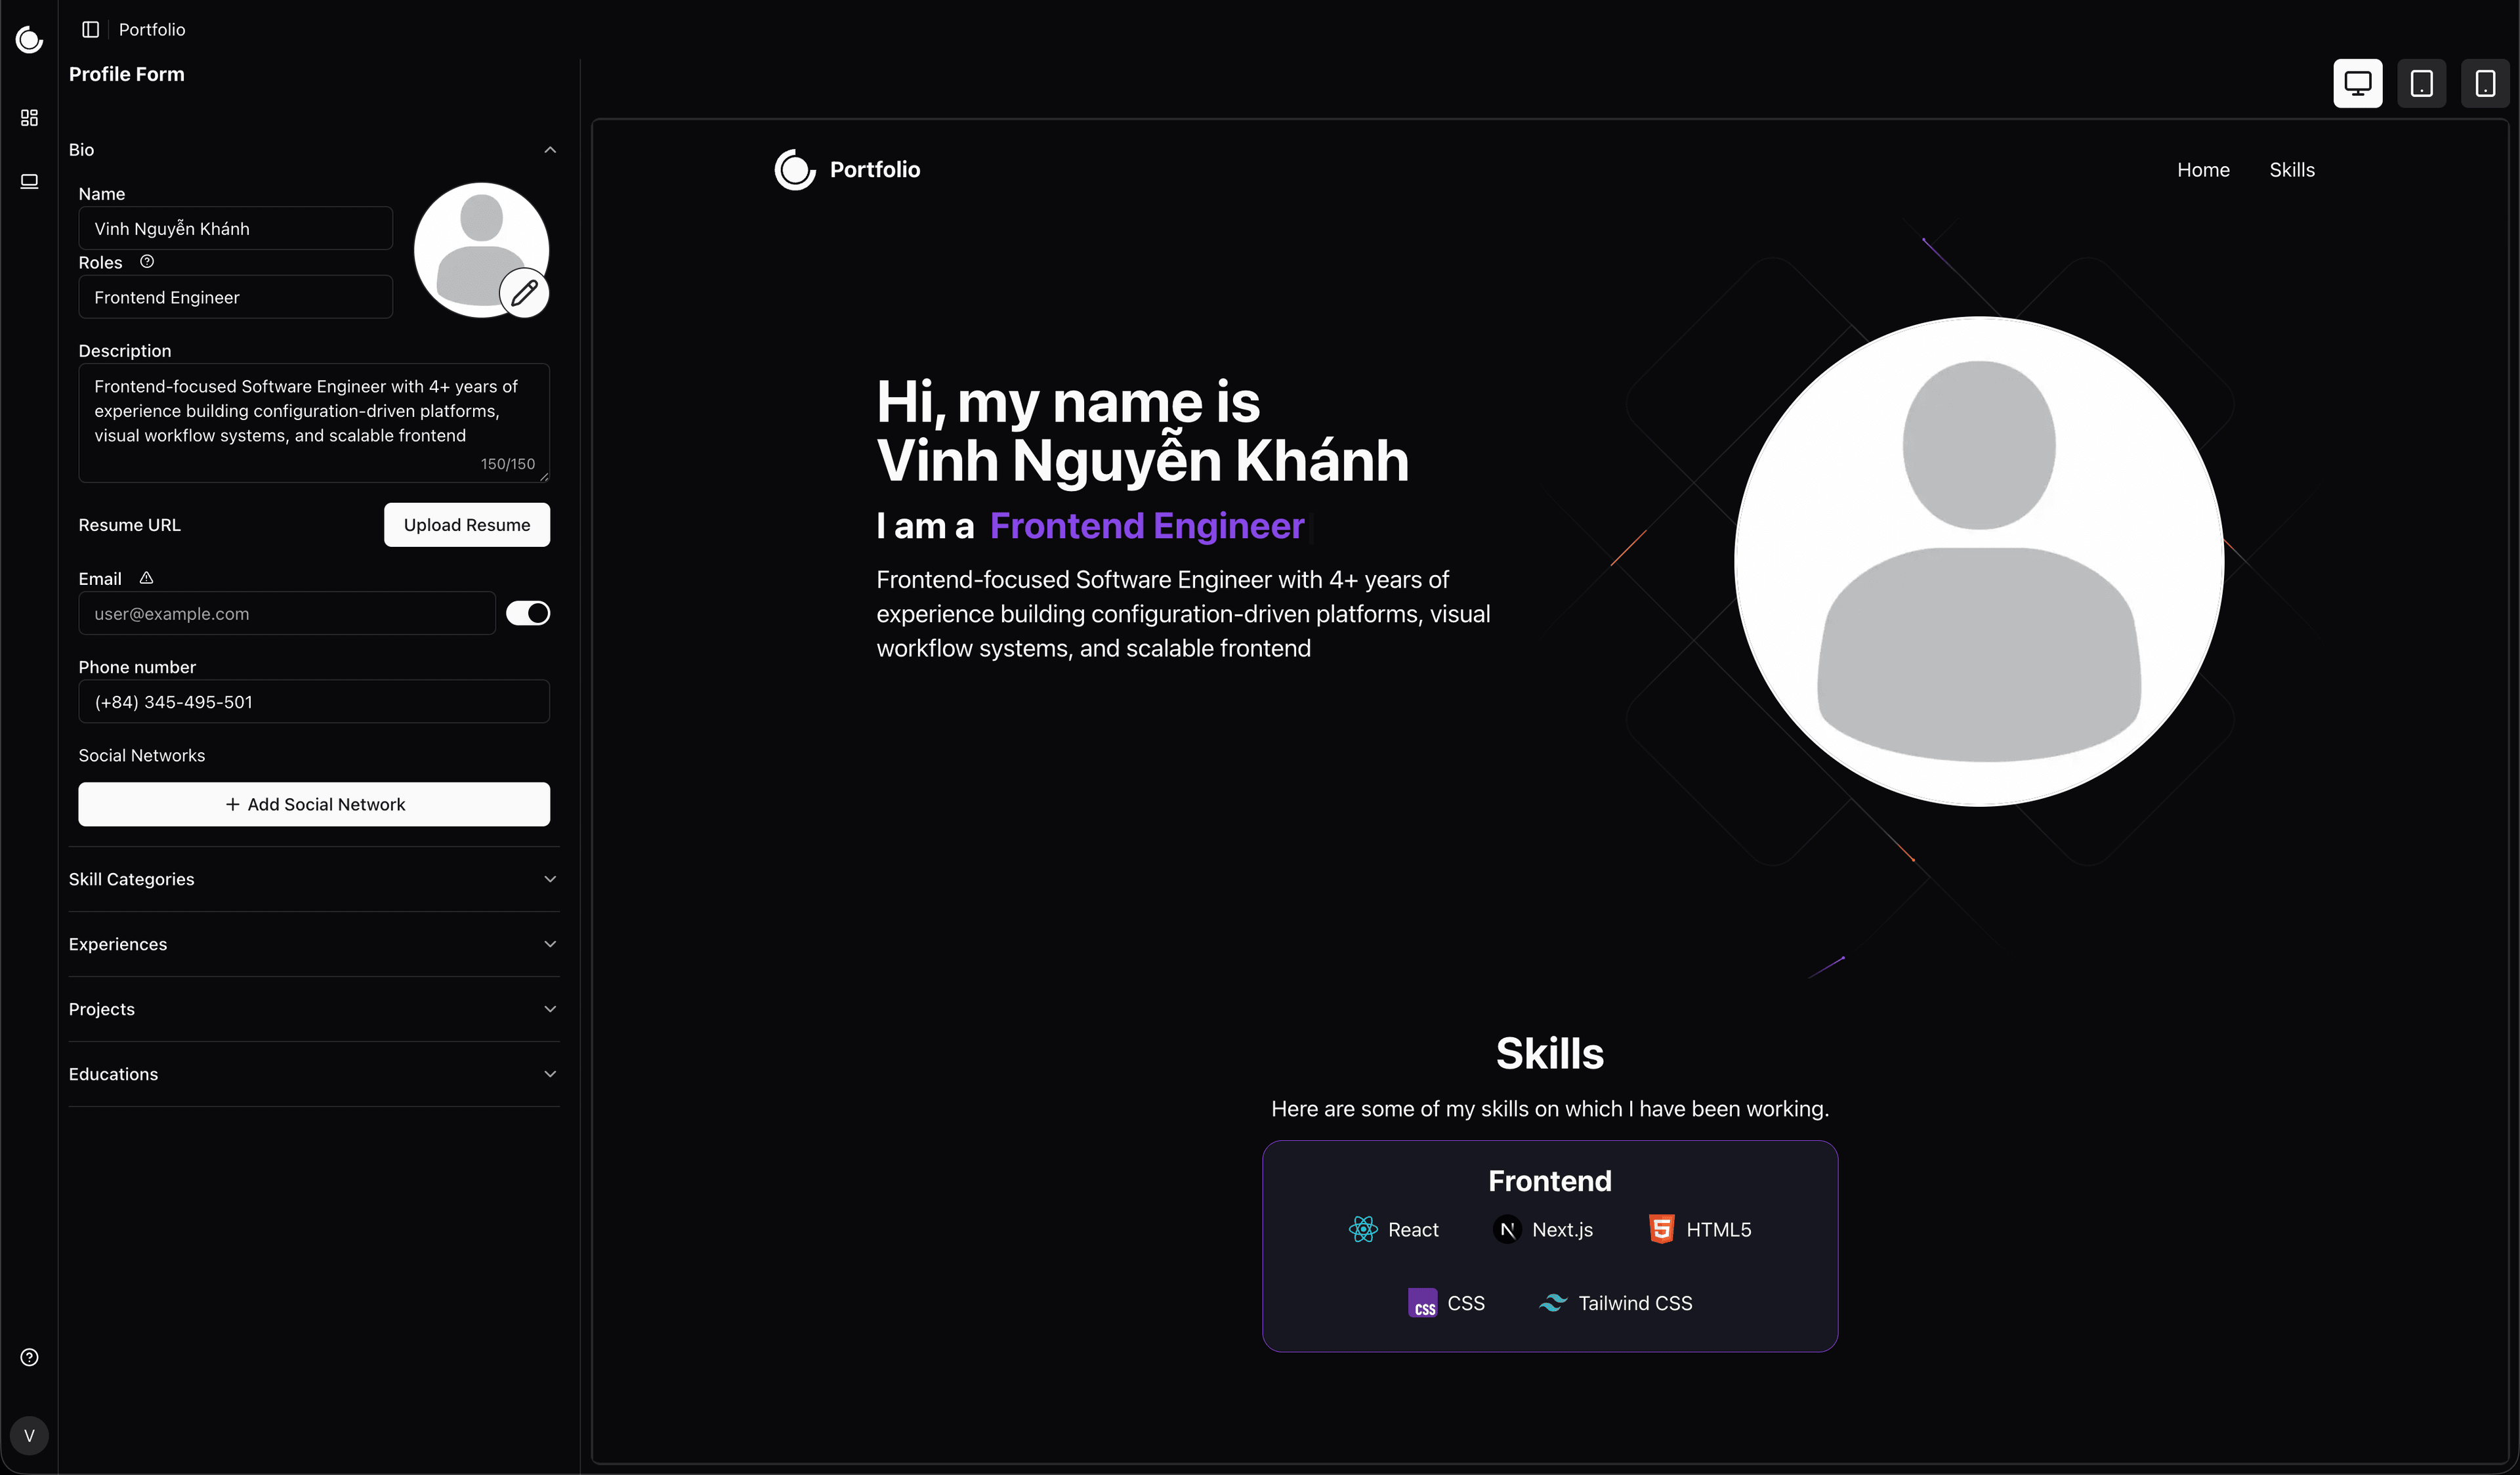Click the 'Resume URL' label

[x=130, y=525]
